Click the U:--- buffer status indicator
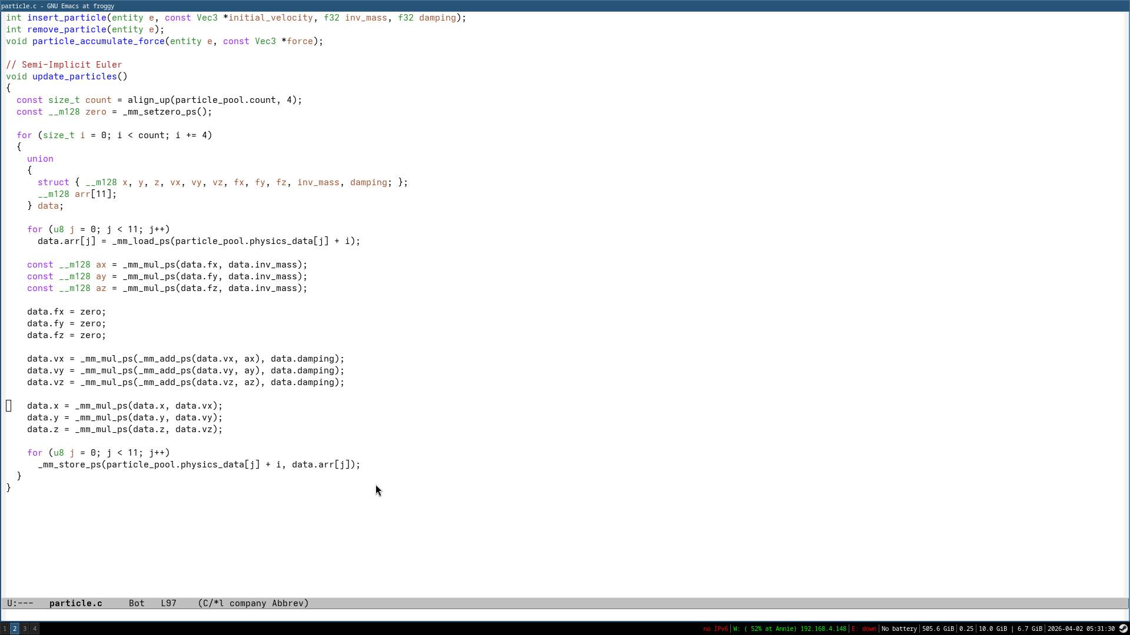The image size is (1130, 635). (x=20, y=603)
